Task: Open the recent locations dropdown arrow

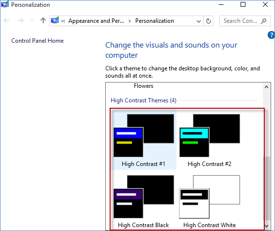Action: click(32, 21)
